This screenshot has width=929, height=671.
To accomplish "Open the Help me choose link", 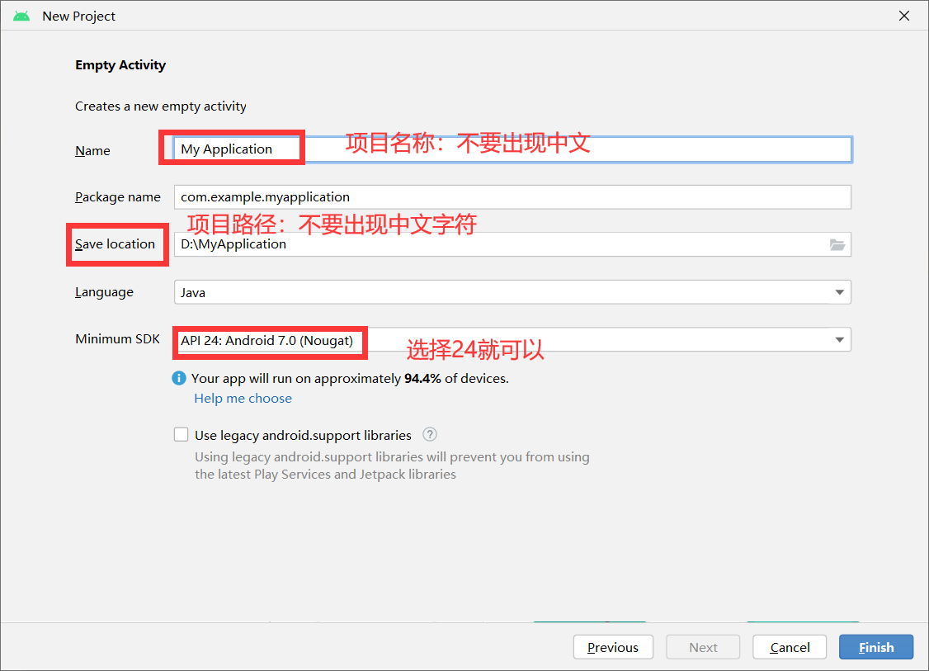I will (243, 399).
